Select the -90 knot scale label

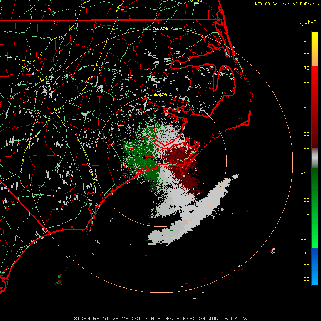click(305, 279)
